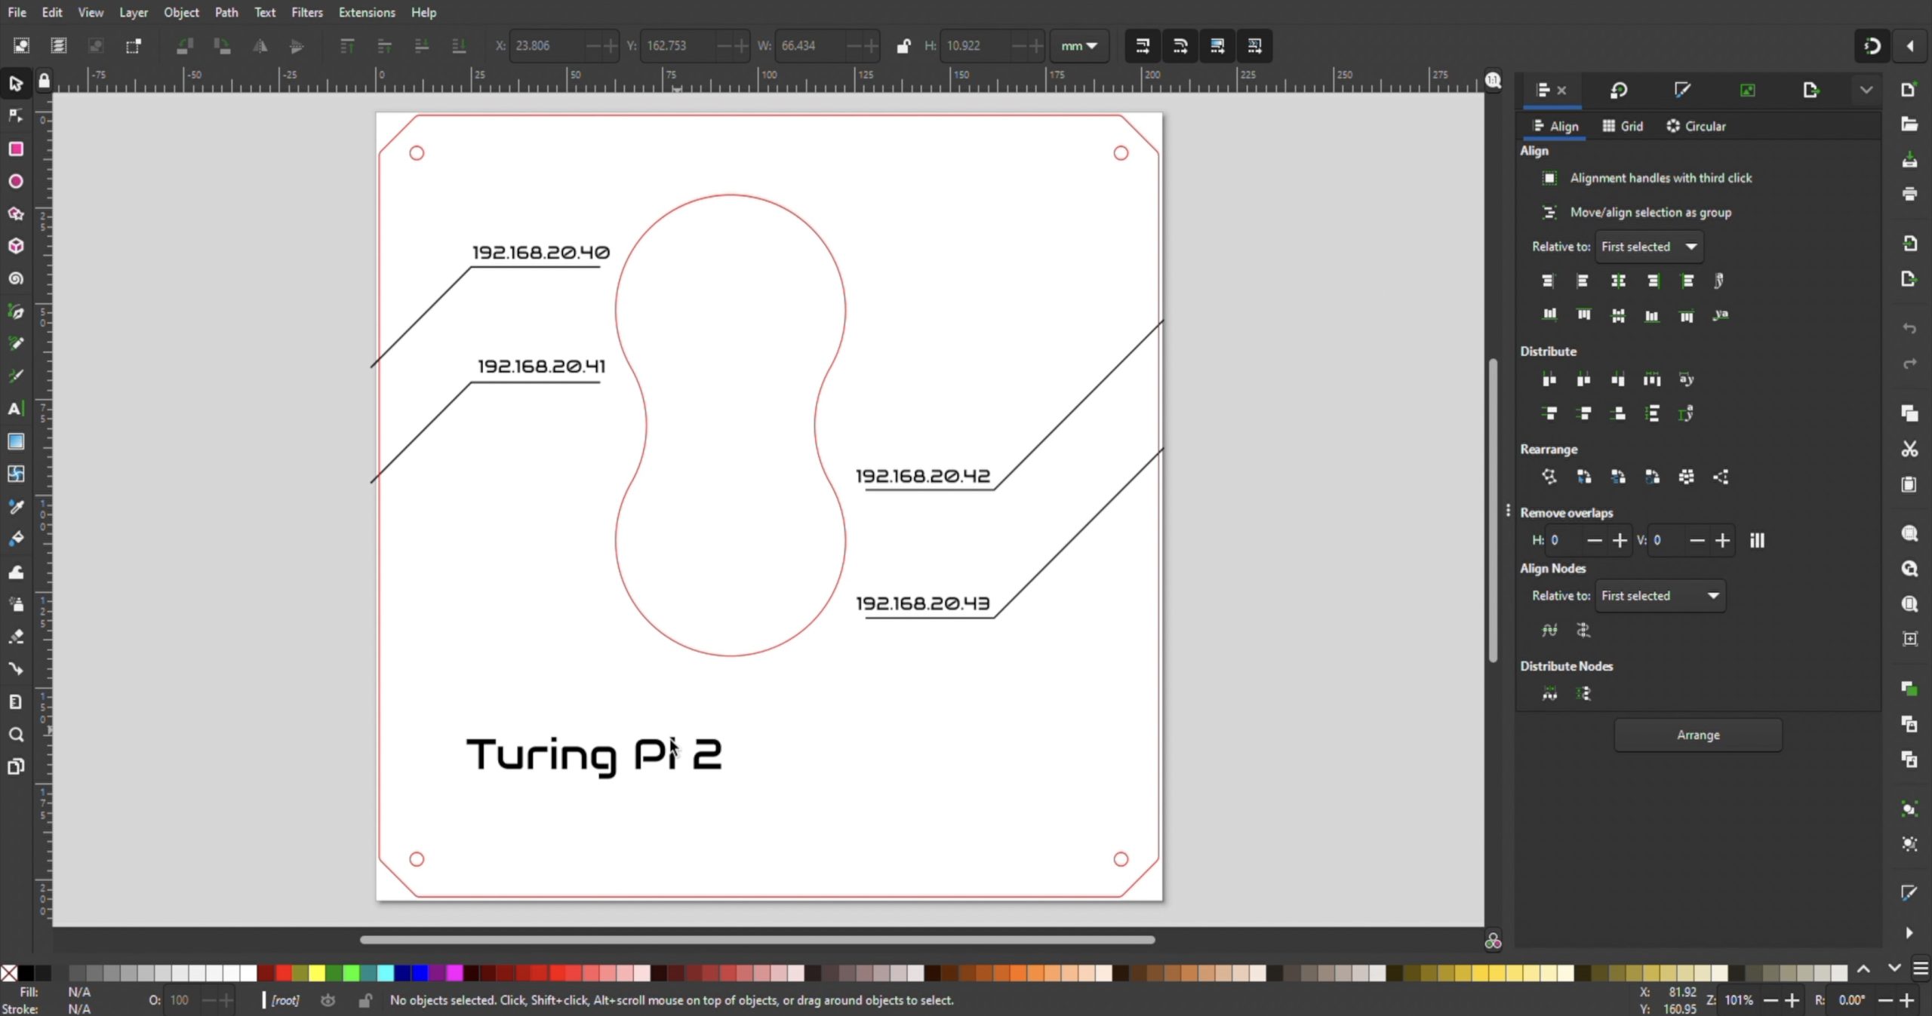Select the Zoom tool in toolbox

pyautogui.click(x=16, y=735)
